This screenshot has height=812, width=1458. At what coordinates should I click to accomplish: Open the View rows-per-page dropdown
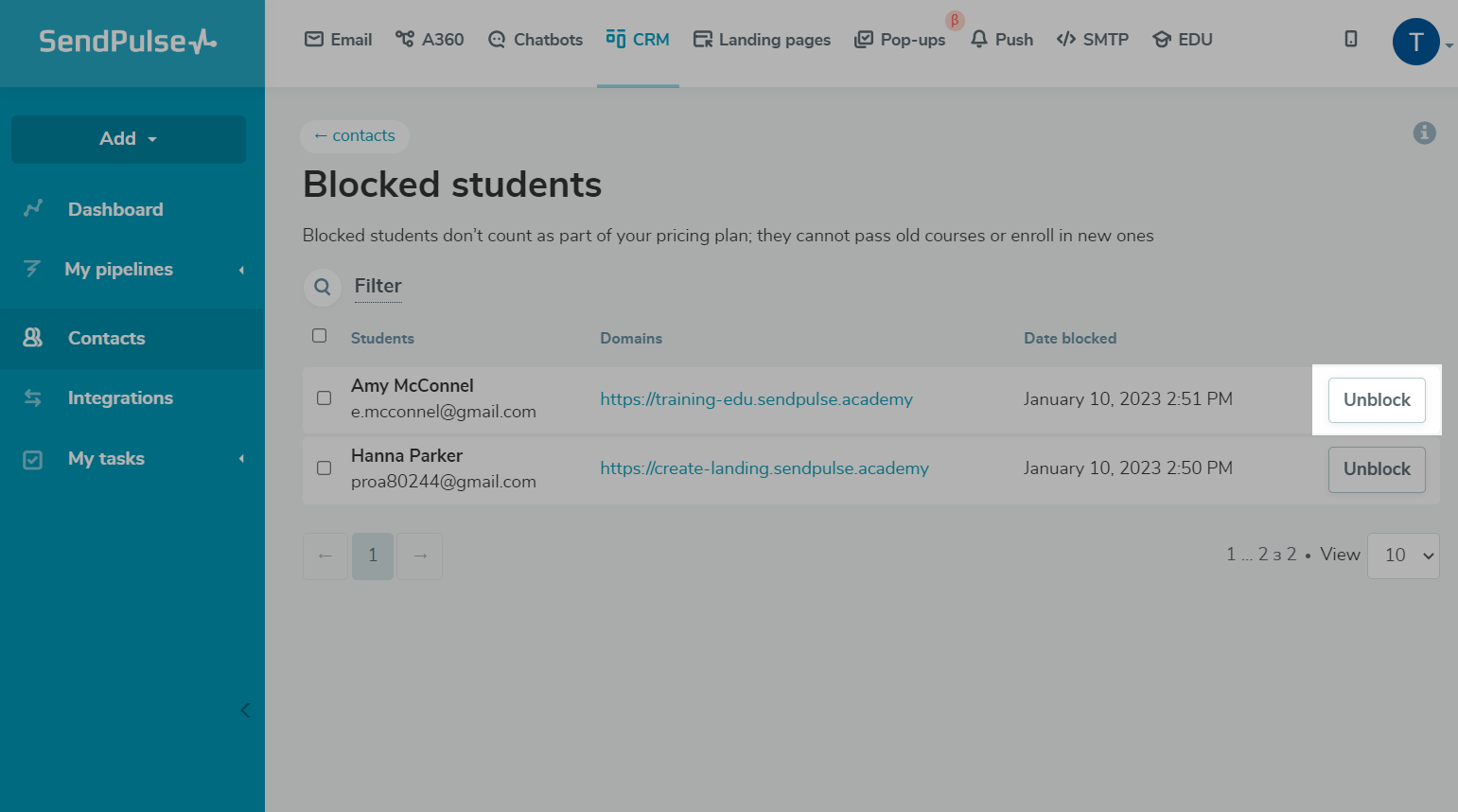1402,556
